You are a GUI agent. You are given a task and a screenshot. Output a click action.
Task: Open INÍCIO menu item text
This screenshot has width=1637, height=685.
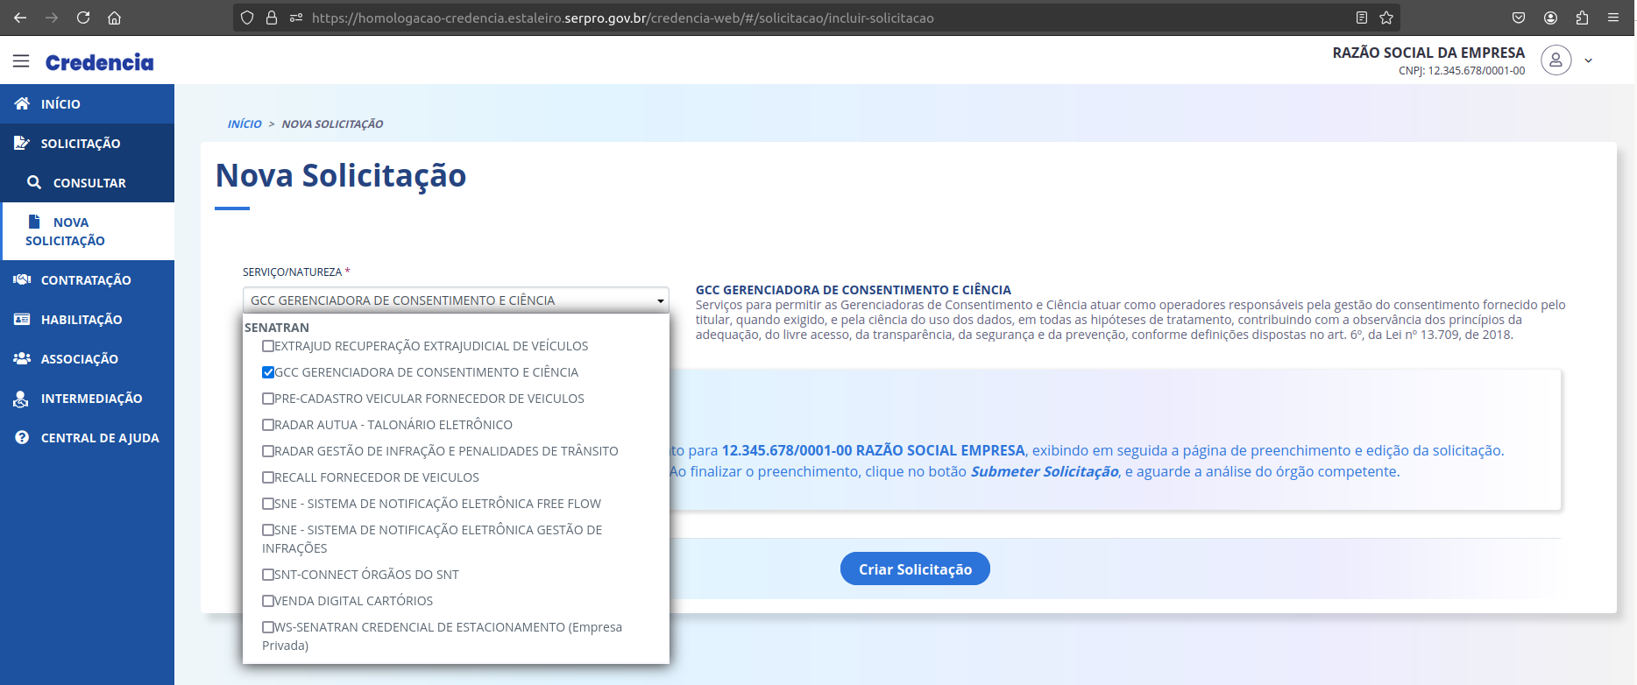(x=60, y=104)
